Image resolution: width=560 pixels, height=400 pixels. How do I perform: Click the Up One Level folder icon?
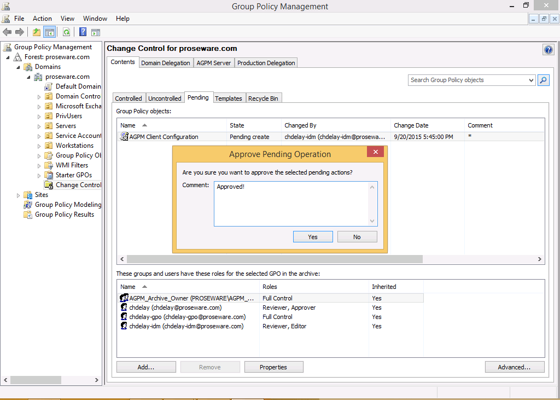tap(37, 32)
